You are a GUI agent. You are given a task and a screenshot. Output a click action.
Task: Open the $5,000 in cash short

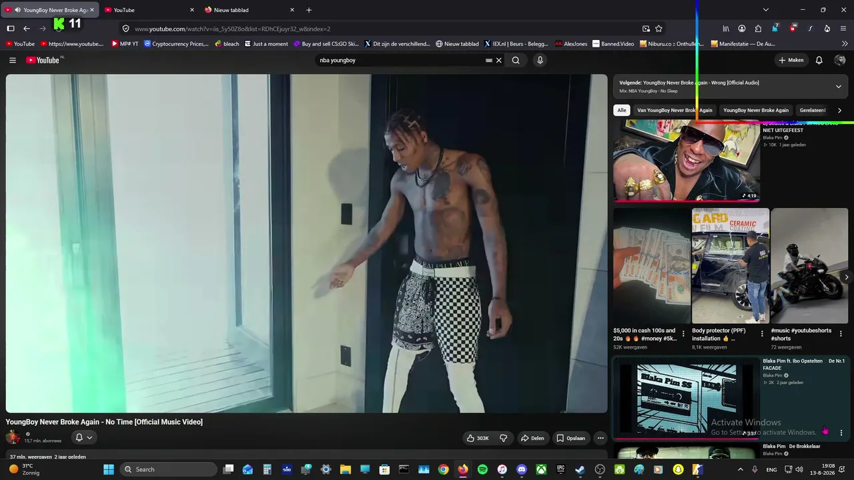tap(652, 265)
